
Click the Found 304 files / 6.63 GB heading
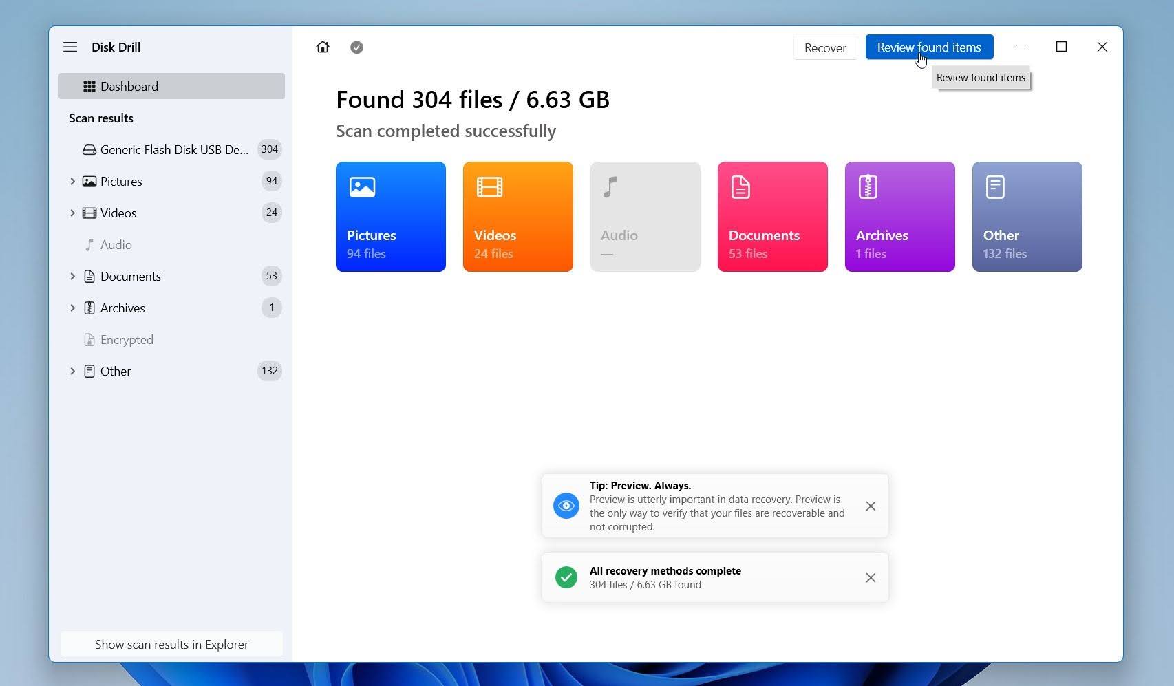point(473,100)
